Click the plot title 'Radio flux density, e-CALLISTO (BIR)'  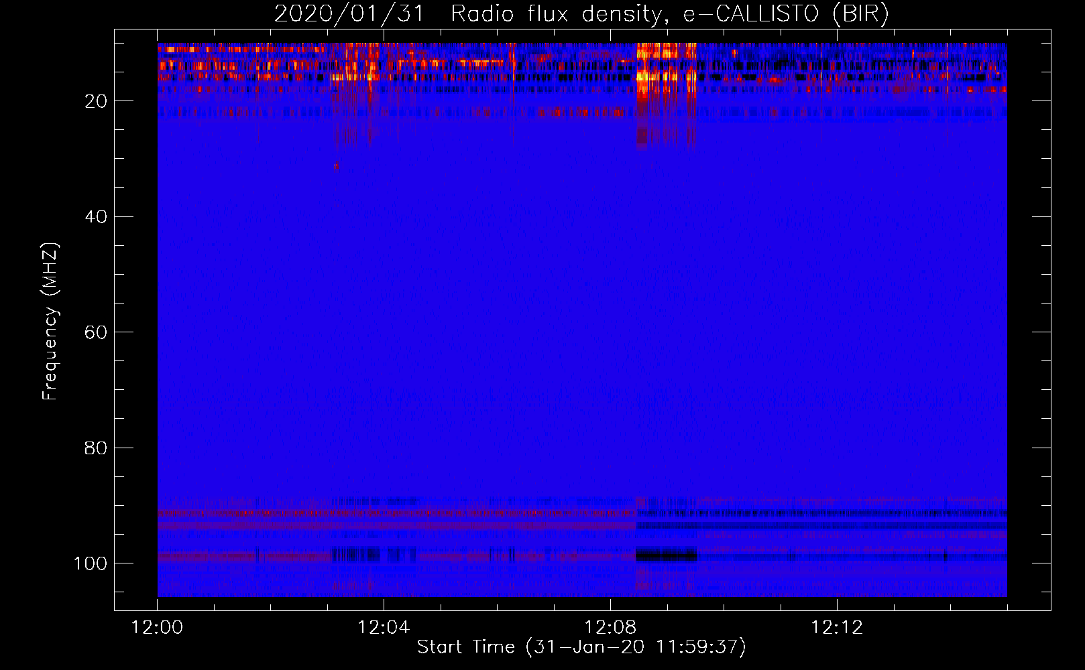click(669, 14)
